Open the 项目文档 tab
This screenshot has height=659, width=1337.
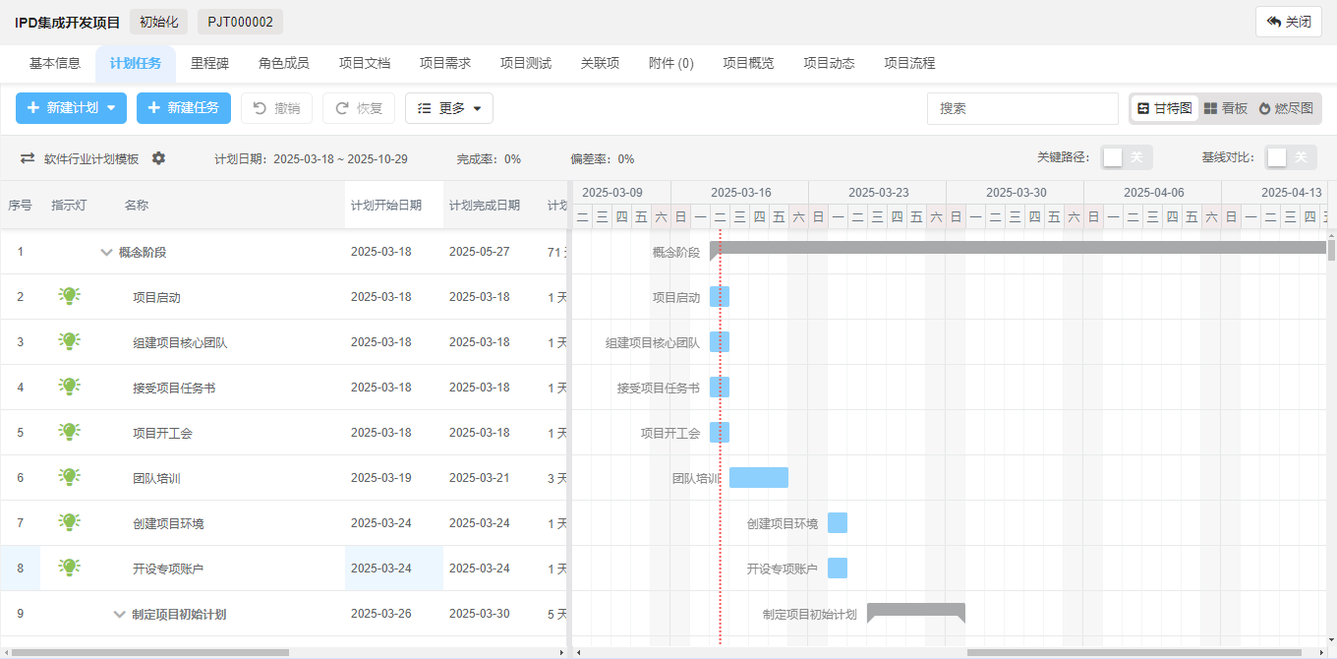(365, 63)
